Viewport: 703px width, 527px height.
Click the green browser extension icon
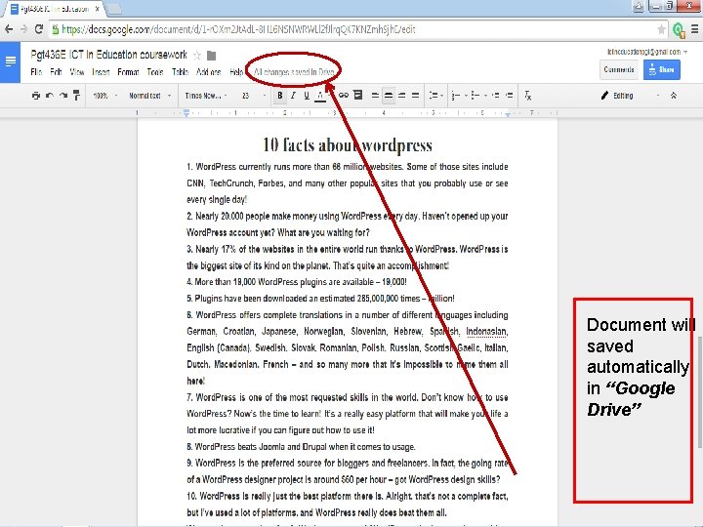coord(679,29)
